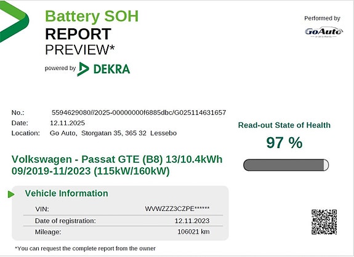Click the QR code
The image size is (354, 257).
tap(324, 222)
